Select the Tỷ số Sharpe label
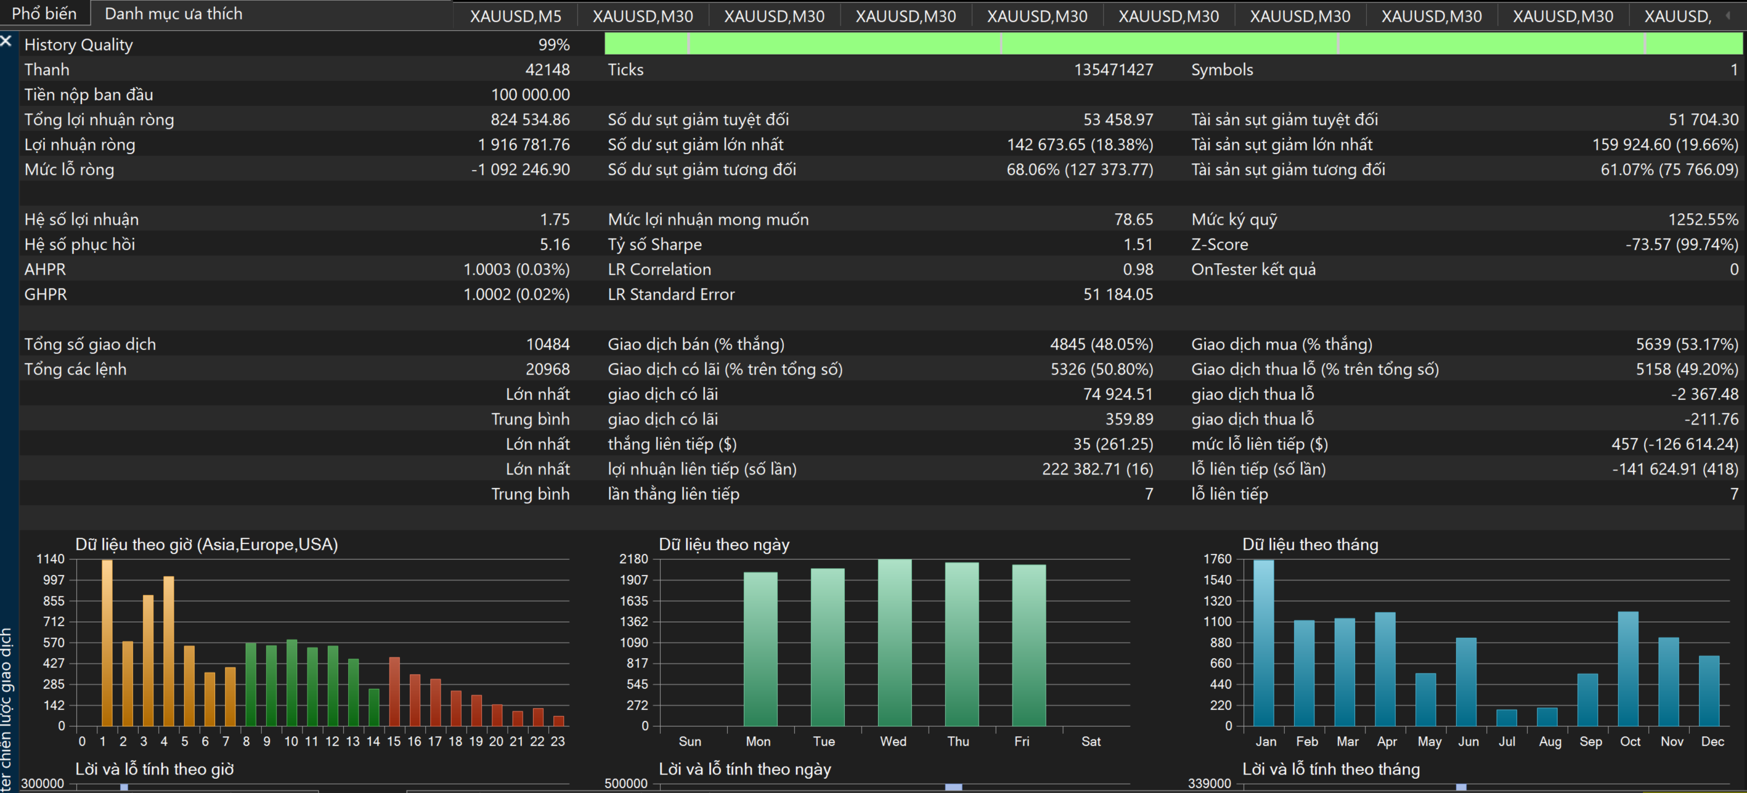Viewport: 1747px width, 793px height. coord(654,245)
